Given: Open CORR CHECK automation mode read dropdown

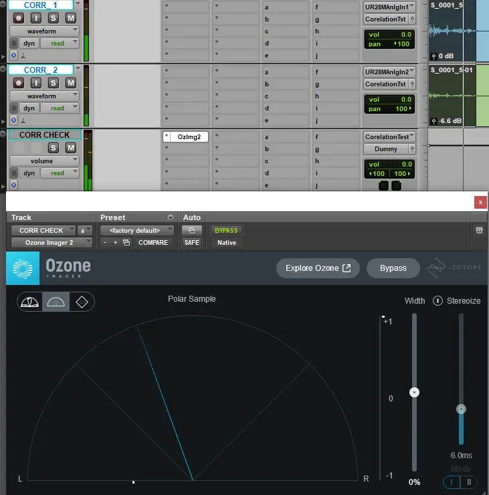Looking at the screenshot, I should tap(60, 173).
